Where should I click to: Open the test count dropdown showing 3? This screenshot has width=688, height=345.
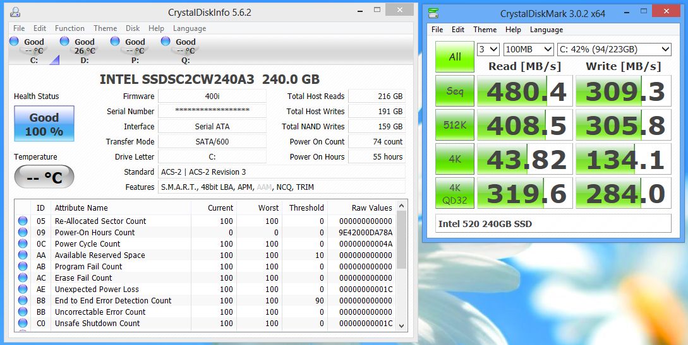point(488,49)
